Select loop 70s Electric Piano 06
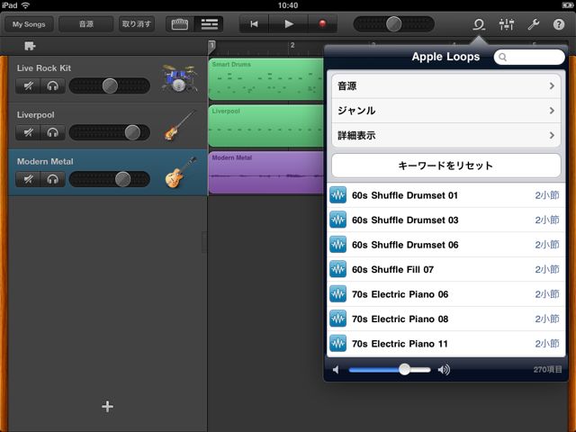The width and height of the screenshot is (576, 432). point(446,294)
